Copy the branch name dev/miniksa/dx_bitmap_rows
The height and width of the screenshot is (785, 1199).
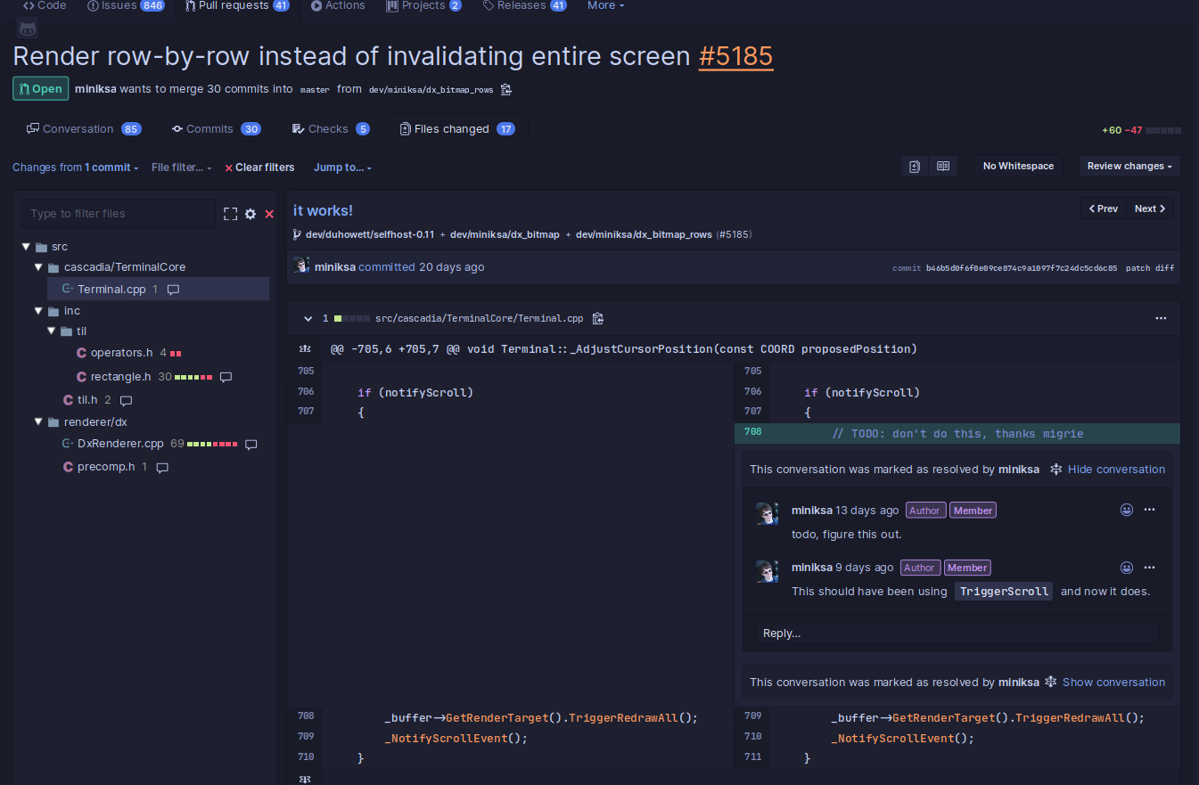pyautogui.click(x=506, y=89)
